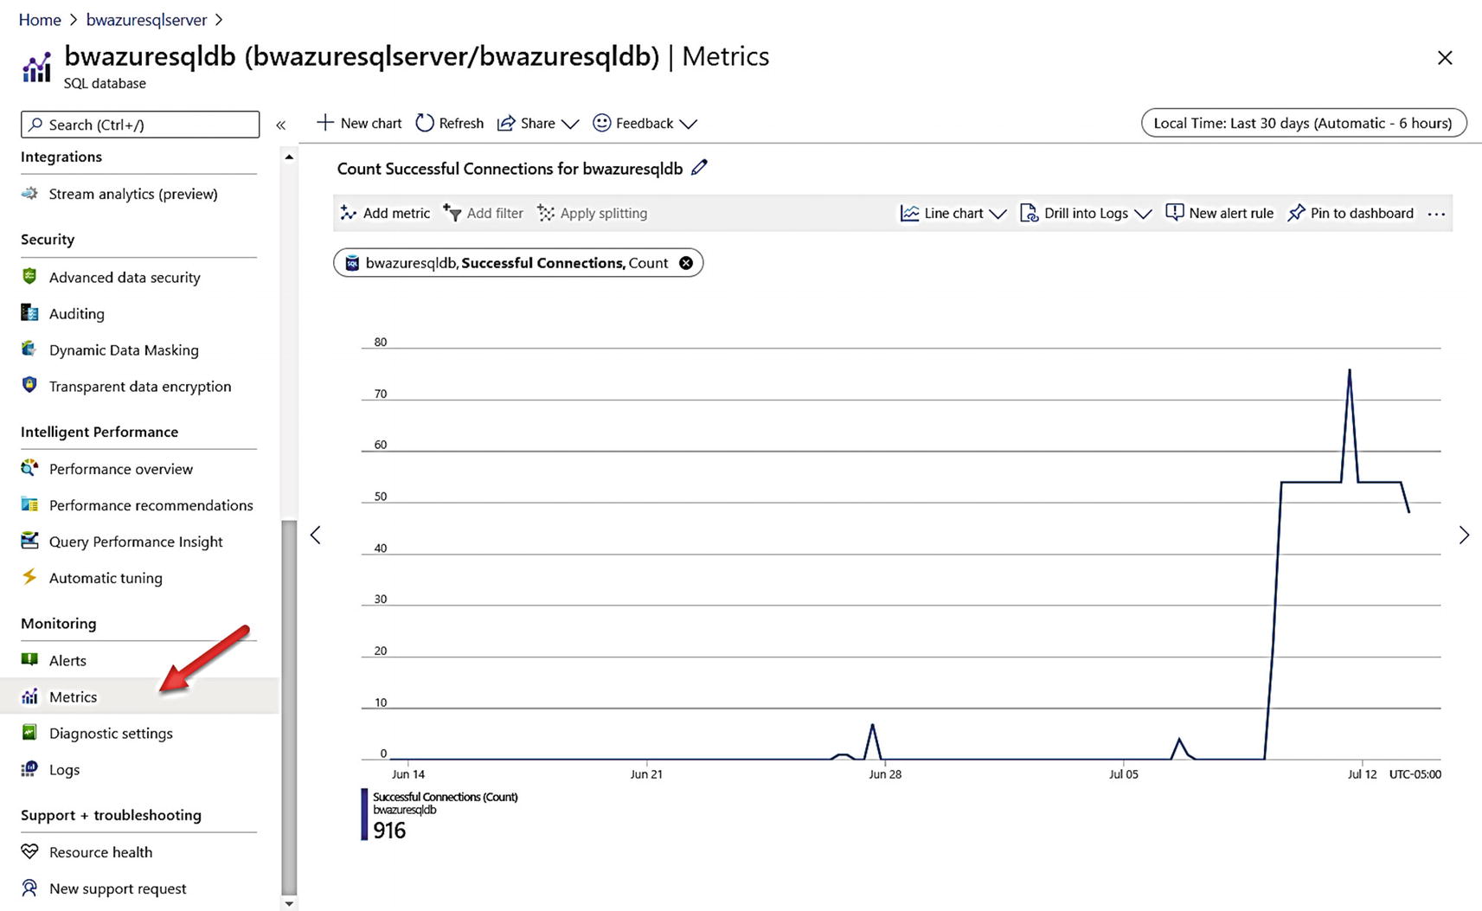Go to bwazuresqlserver breadcrumb
The height and width of the screenshot is (911, 1482).
[x=146, y=19]
